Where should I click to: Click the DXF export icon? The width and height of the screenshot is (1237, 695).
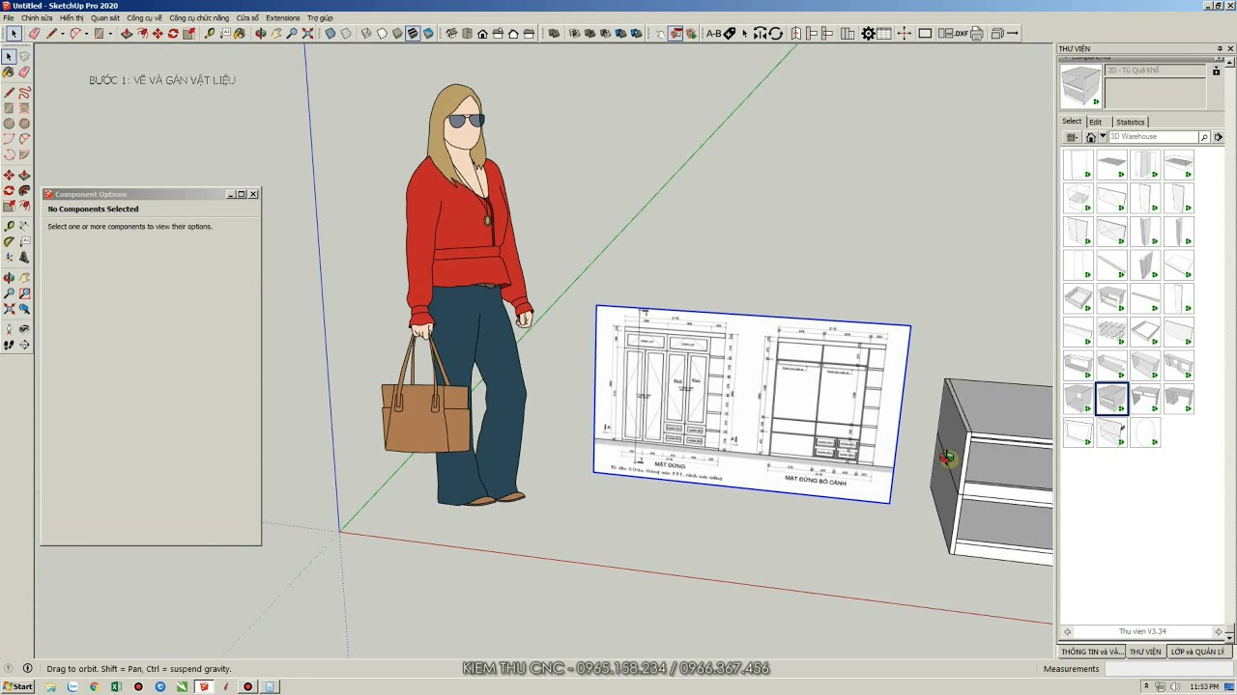pyautogui.click(x=962, y=33)
